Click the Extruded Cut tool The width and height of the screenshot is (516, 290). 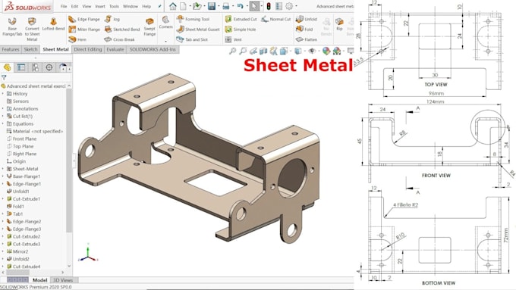click(241, 20)
